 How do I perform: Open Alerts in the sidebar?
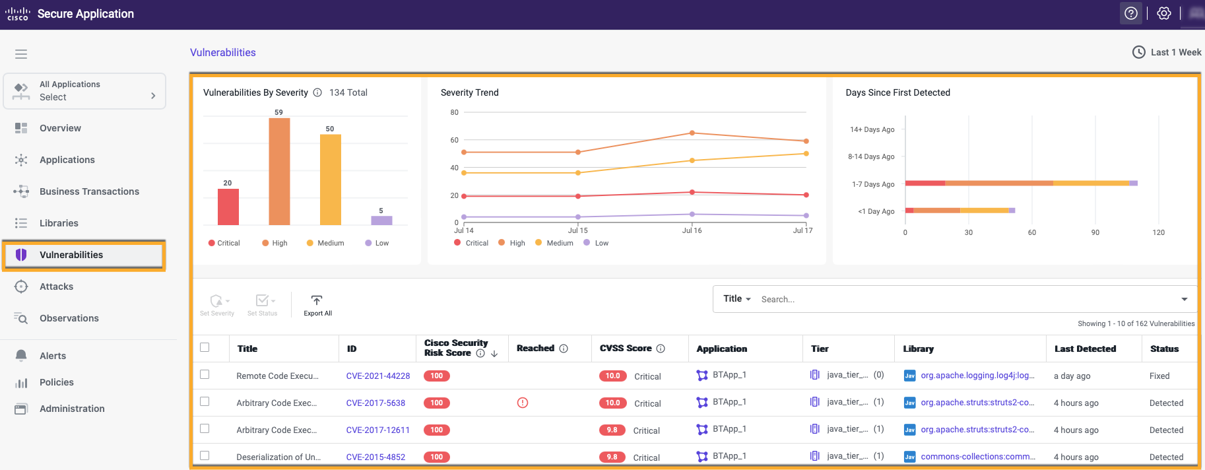(x=53, y=356)
